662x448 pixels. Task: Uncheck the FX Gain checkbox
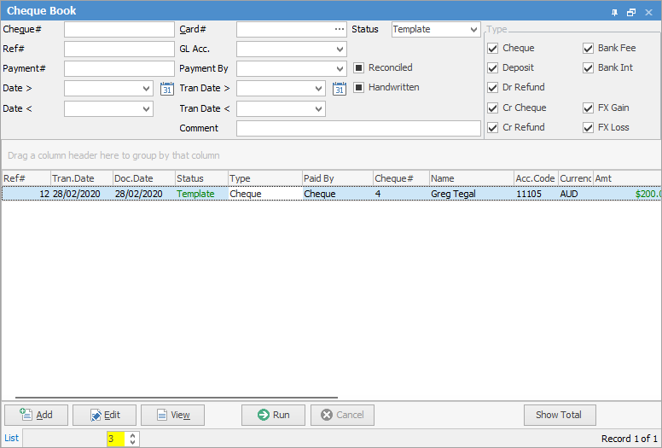(x=588, y=108)
